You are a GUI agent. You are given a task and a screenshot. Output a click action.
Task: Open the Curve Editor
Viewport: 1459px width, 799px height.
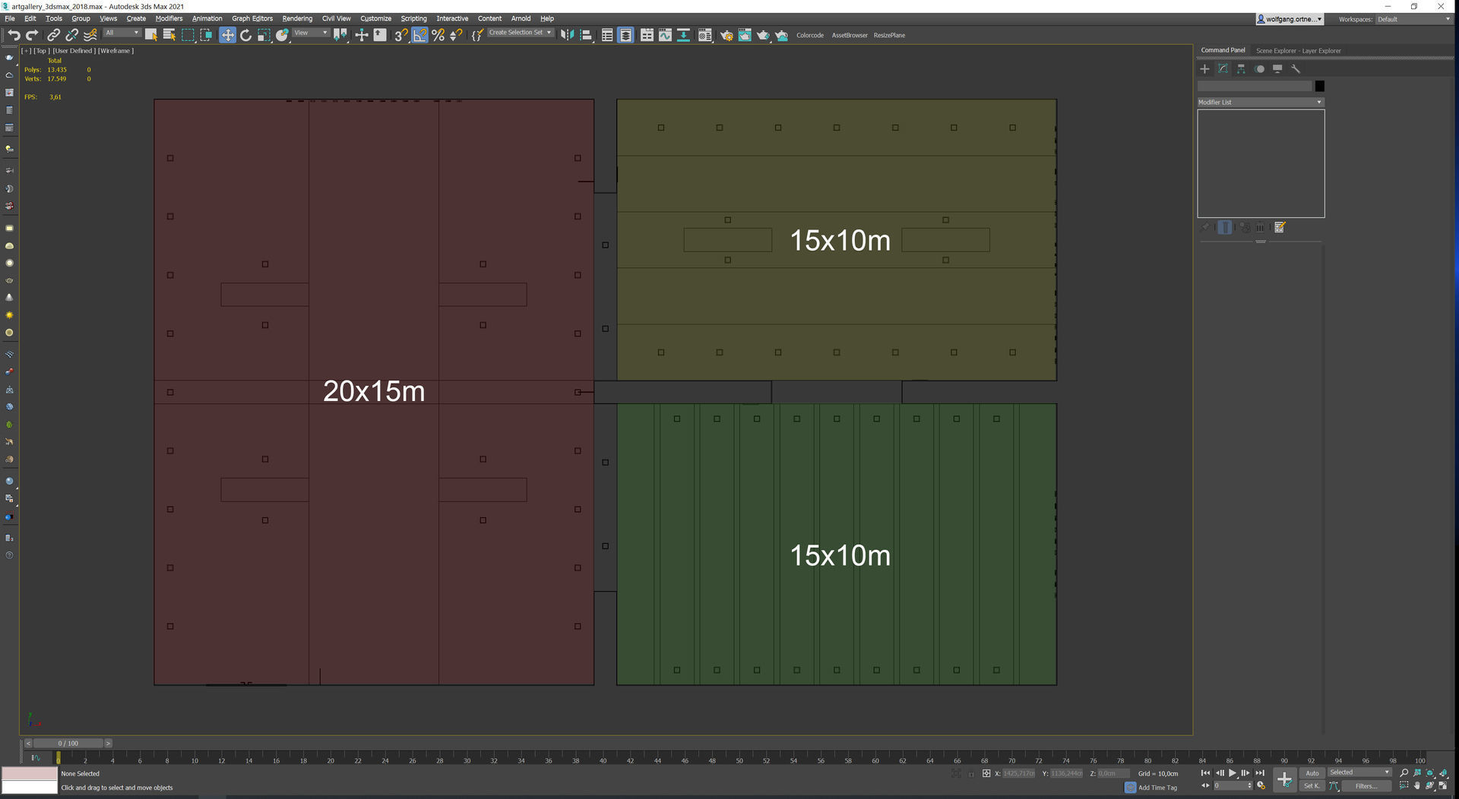665,35
